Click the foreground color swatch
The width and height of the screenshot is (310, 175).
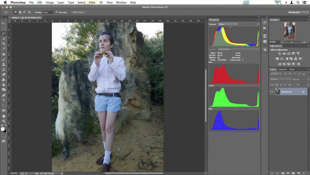(3, 128)
